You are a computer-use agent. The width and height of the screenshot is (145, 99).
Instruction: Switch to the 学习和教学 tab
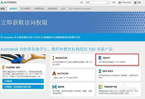coord(26,9)
